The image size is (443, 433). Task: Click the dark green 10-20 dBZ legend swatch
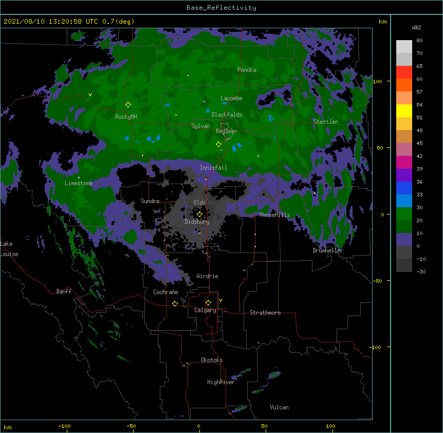click(404, 227)
